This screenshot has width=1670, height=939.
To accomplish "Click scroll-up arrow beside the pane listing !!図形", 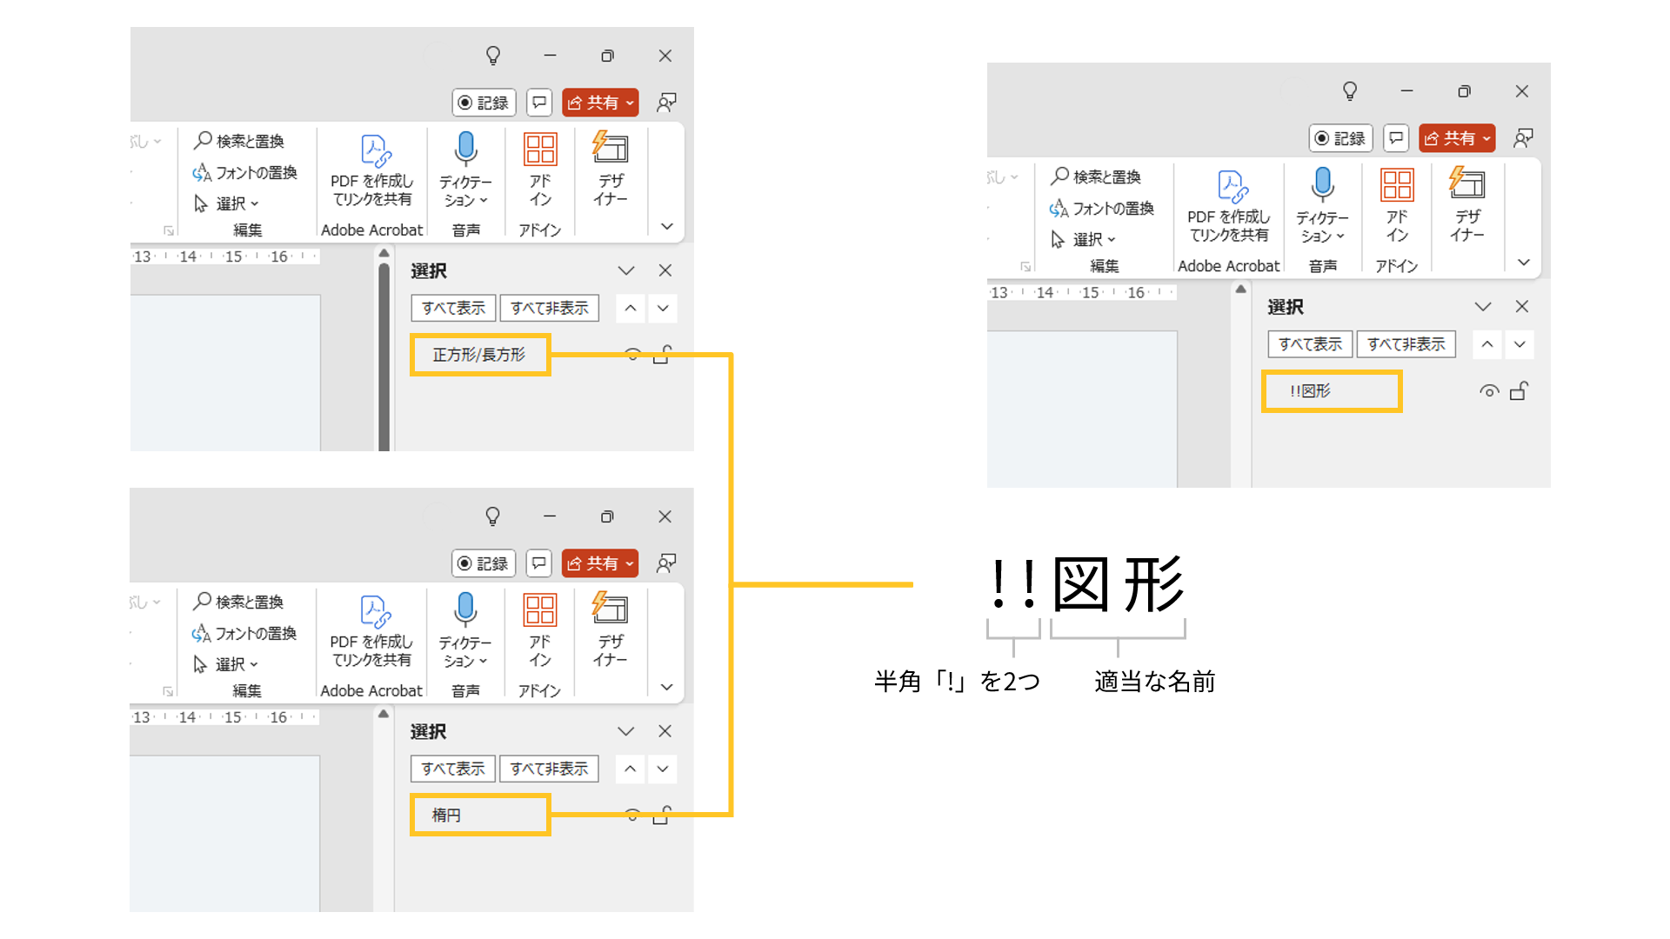I will point(1241,290).
